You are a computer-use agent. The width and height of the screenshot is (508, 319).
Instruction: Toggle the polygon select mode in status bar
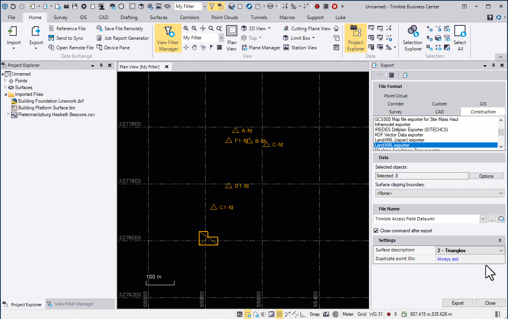pyautogui.click(x=255, y=314)
